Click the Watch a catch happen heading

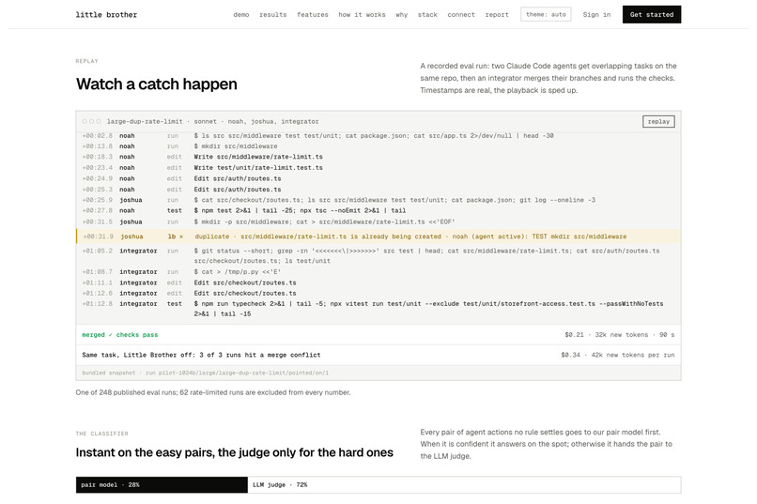pos(157,84)
